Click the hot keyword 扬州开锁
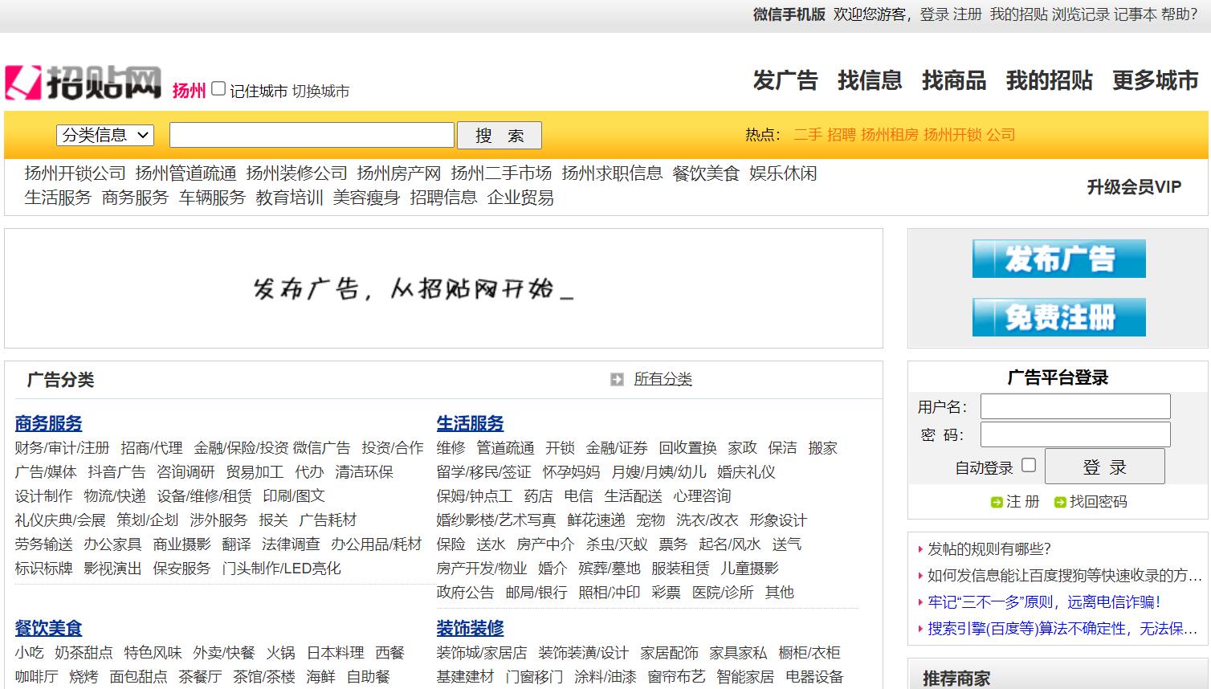Image resolution: width=1211 pixels, height=689 pixels. 952,135
